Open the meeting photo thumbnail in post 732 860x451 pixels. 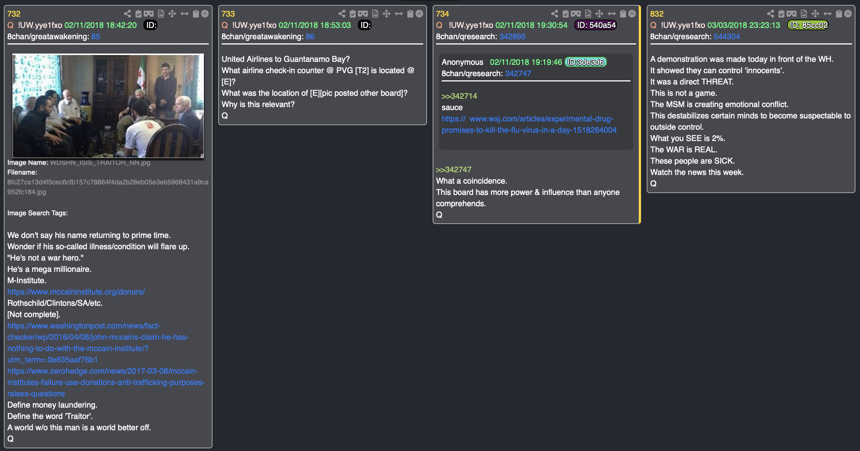pyautogui.click(x=108, y=106)
